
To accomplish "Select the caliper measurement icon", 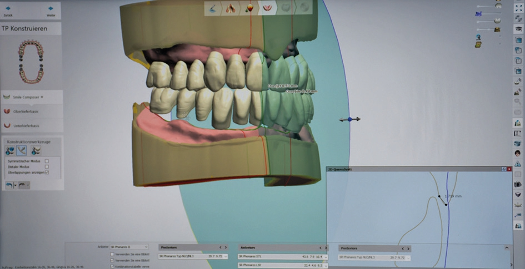I will pyautogui.click(x=518, y=133).
